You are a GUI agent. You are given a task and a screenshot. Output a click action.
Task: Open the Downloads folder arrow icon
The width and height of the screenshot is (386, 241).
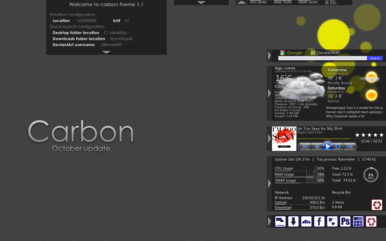click(293, 221)
